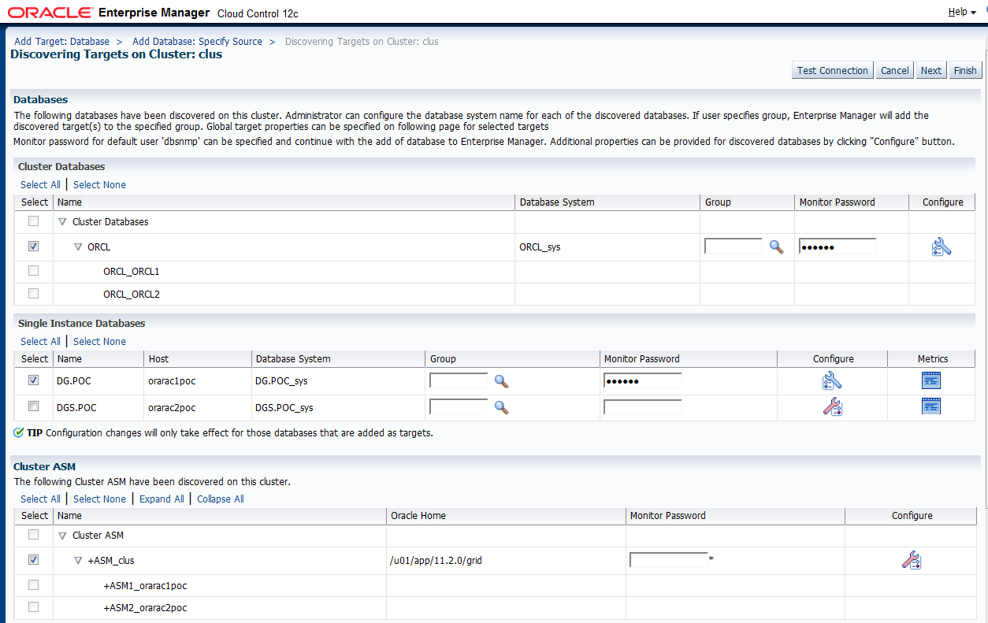Open the Configure icon for DGS.POC
Viewport: 988px width, 623px height.
click(833, 407)
